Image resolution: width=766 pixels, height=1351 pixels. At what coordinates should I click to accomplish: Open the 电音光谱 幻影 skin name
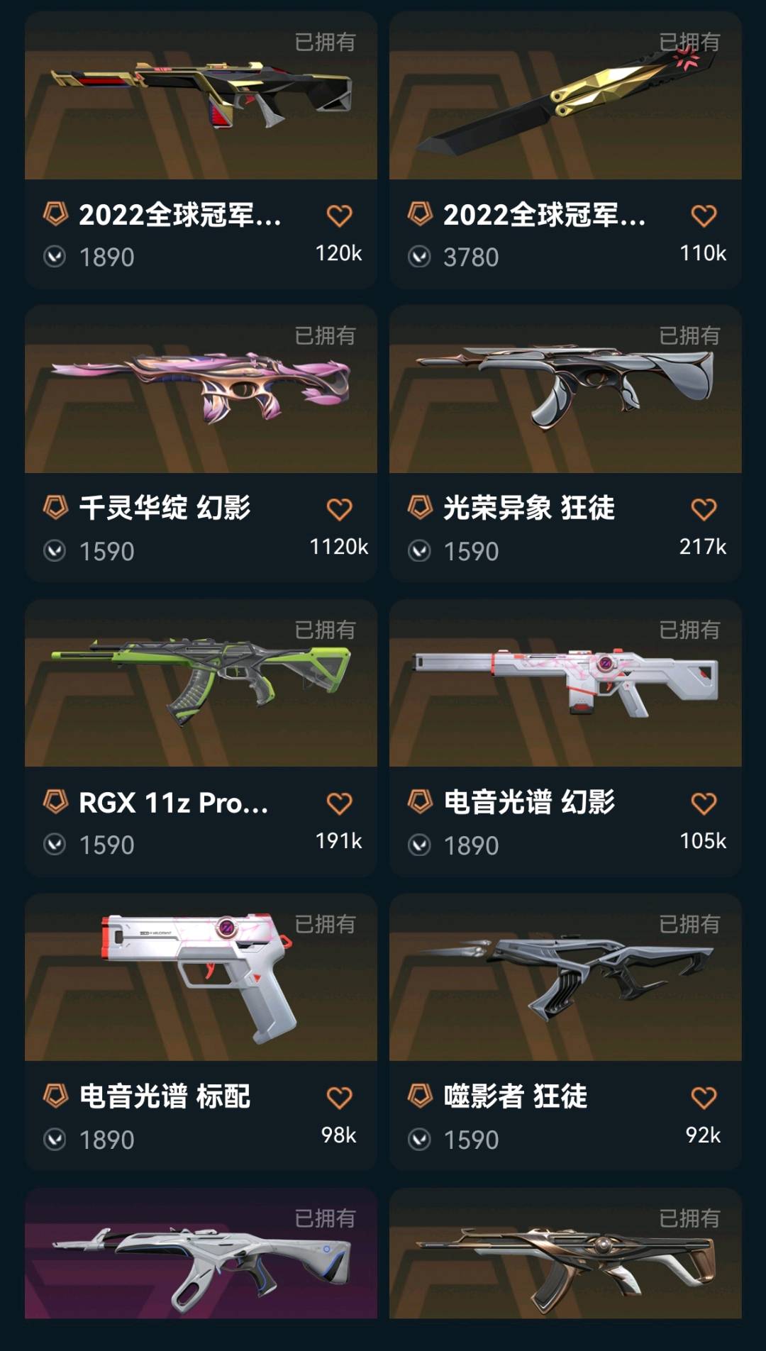tap(529, 802)
